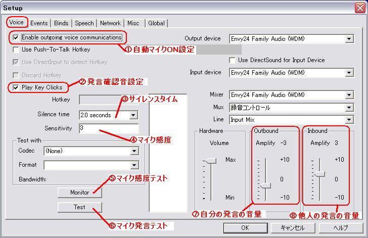
Task: Check Use Push-To-Talk Hotkey
Action: coord(16,50)
